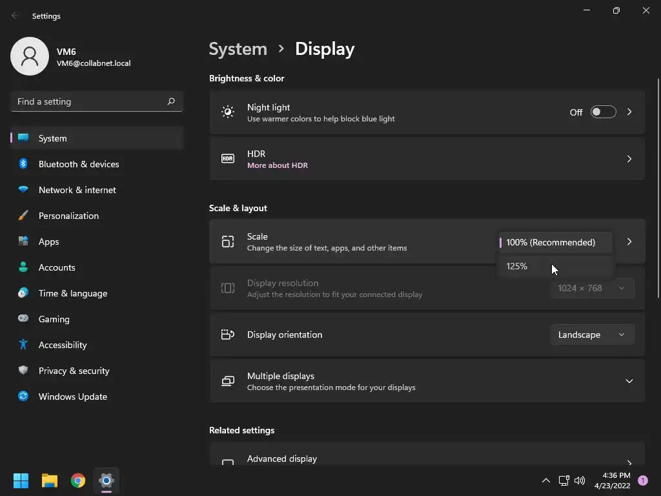The width and height of the screenshot is (661, 496).
Task: Open File Explorer from the taskbar
Action: pos(49,480)
